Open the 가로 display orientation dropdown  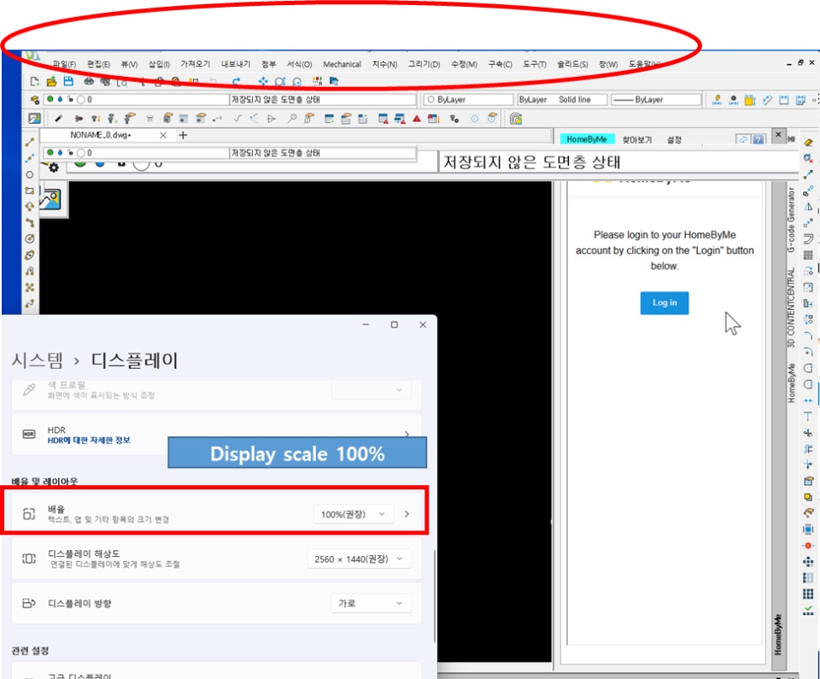(372, 603)
